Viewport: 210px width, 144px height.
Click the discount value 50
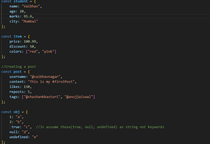click(x=32, y=47)
